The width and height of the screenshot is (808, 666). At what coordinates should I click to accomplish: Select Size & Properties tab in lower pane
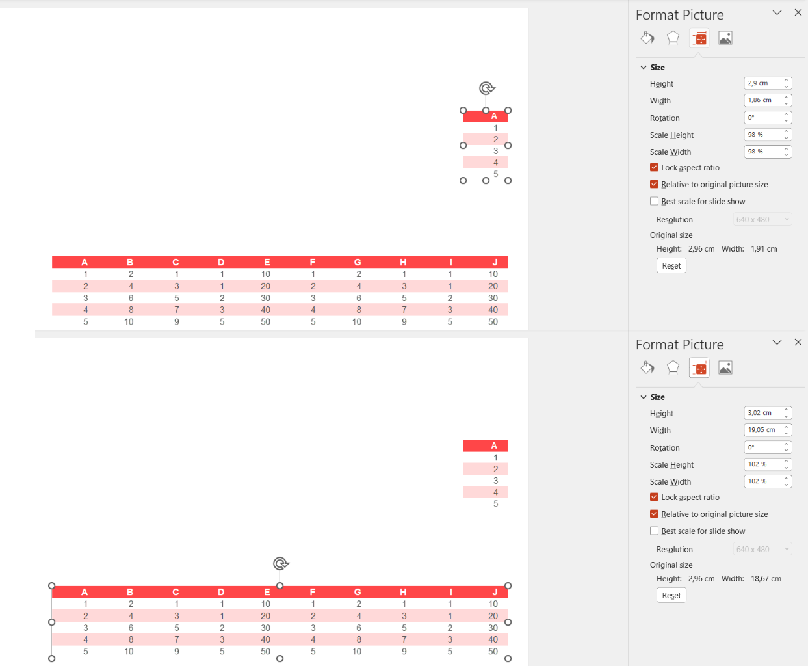point(699,368)
